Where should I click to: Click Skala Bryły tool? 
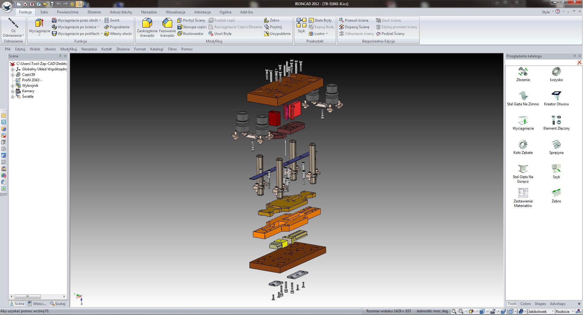[x=320, y=20]
